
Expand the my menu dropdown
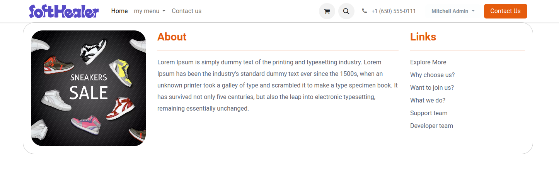pos(150,11)
